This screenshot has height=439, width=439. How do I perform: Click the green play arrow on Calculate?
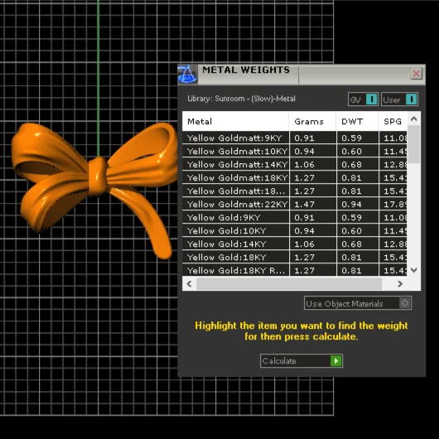(x=336, y=360)
